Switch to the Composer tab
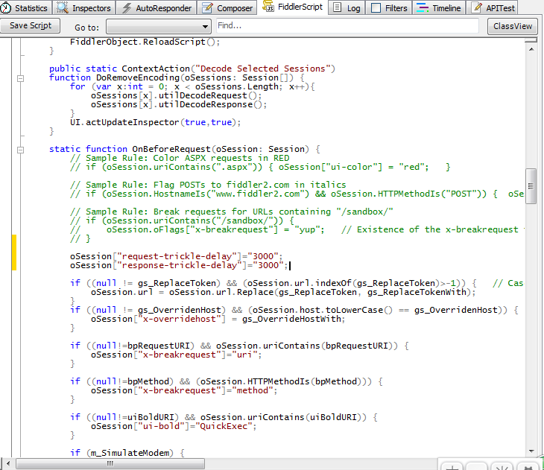544x470 pixels. pyautogui.click(x=227, y=7)
